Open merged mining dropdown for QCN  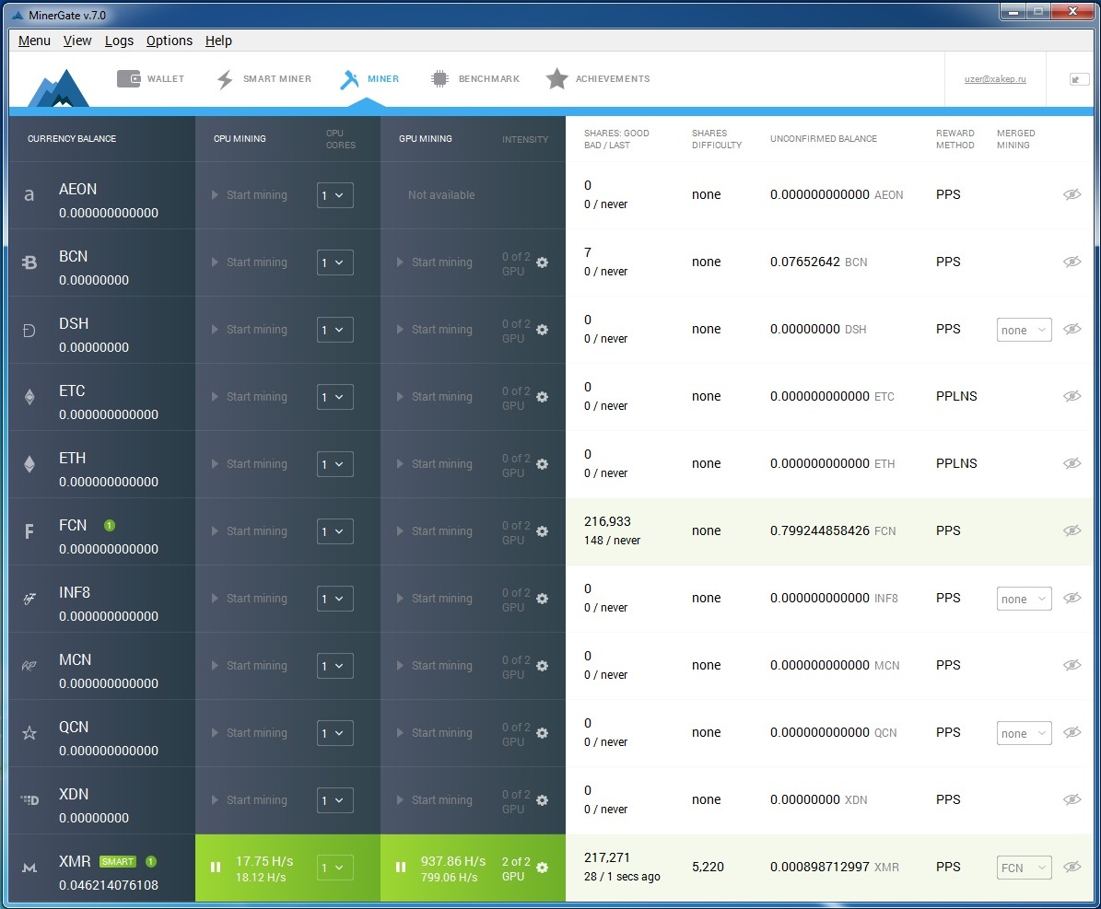pyautogui.click(x=1024, y=732)
